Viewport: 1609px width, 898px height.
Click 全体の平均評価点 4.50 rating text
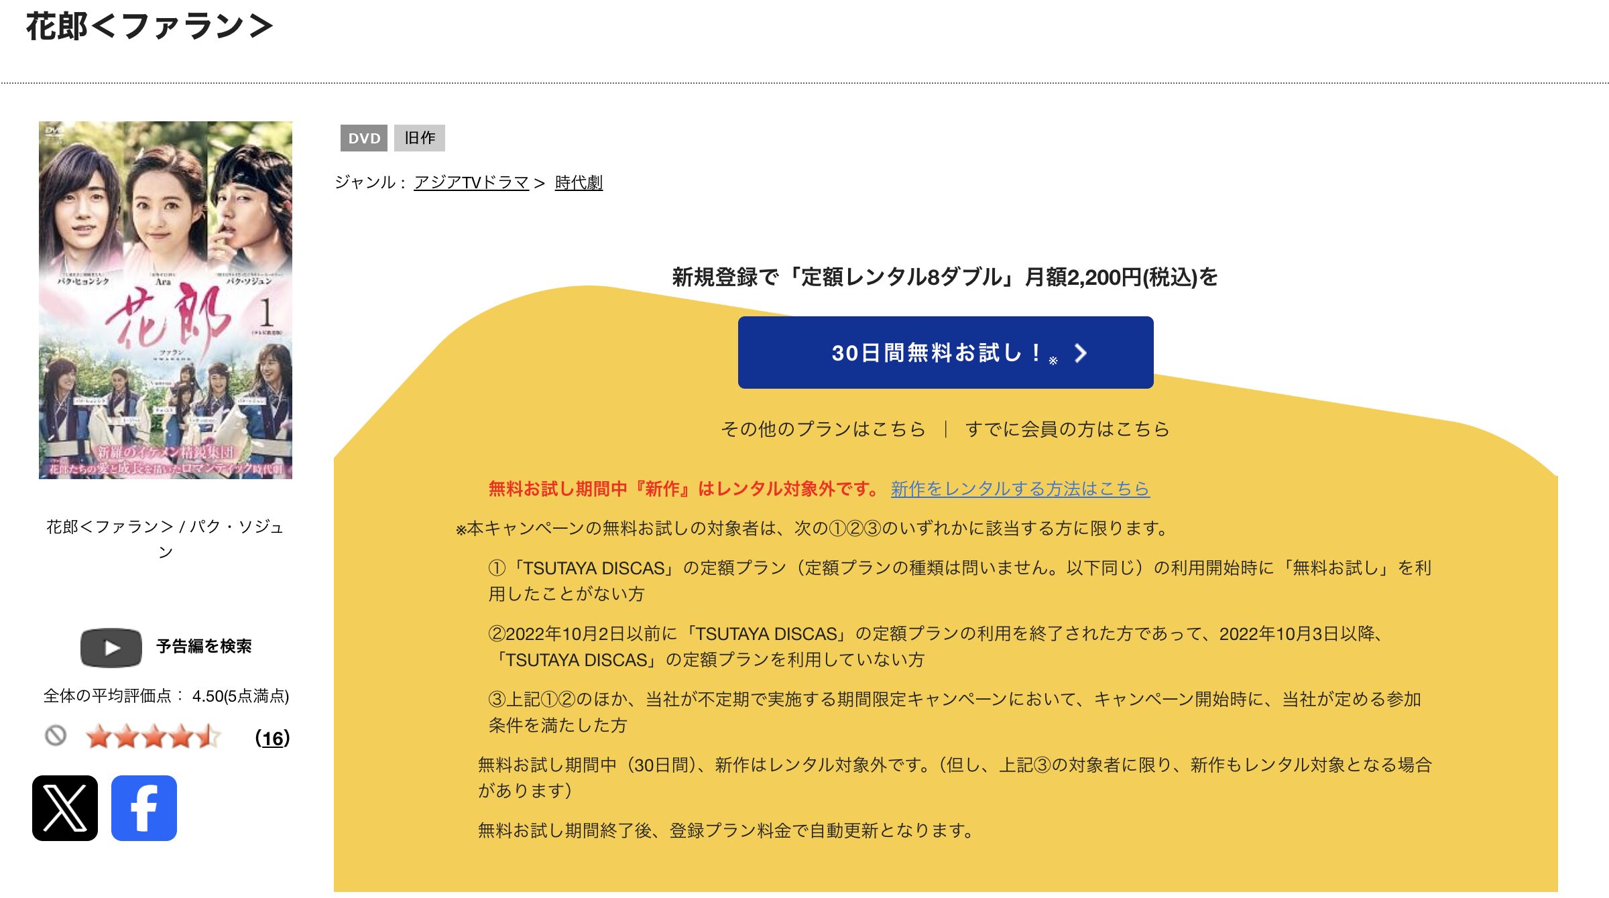tap(166, 696)
